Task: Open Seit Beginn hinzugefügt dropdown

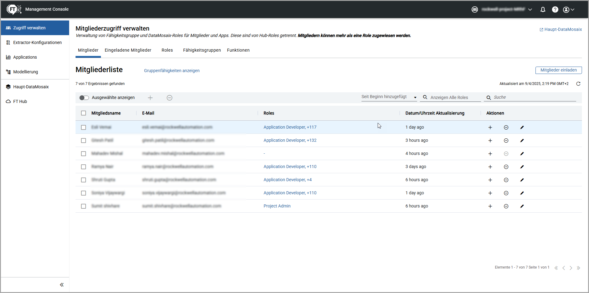Action: point(389,97)
